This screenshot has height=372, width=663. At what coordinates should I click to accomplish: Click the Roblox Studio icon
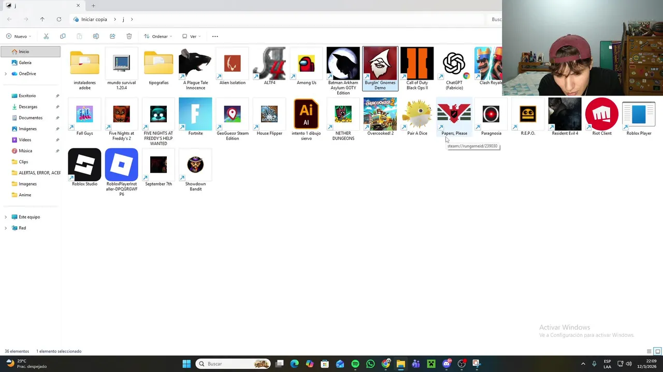(x=84, y=168)
